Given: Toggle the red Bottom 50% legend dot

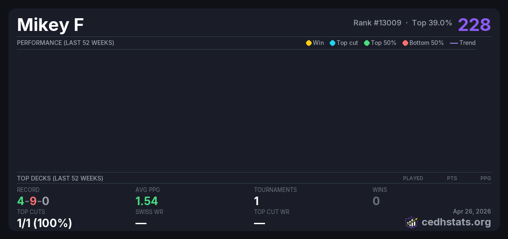Looking at the screenshot, I should (405, 43).
